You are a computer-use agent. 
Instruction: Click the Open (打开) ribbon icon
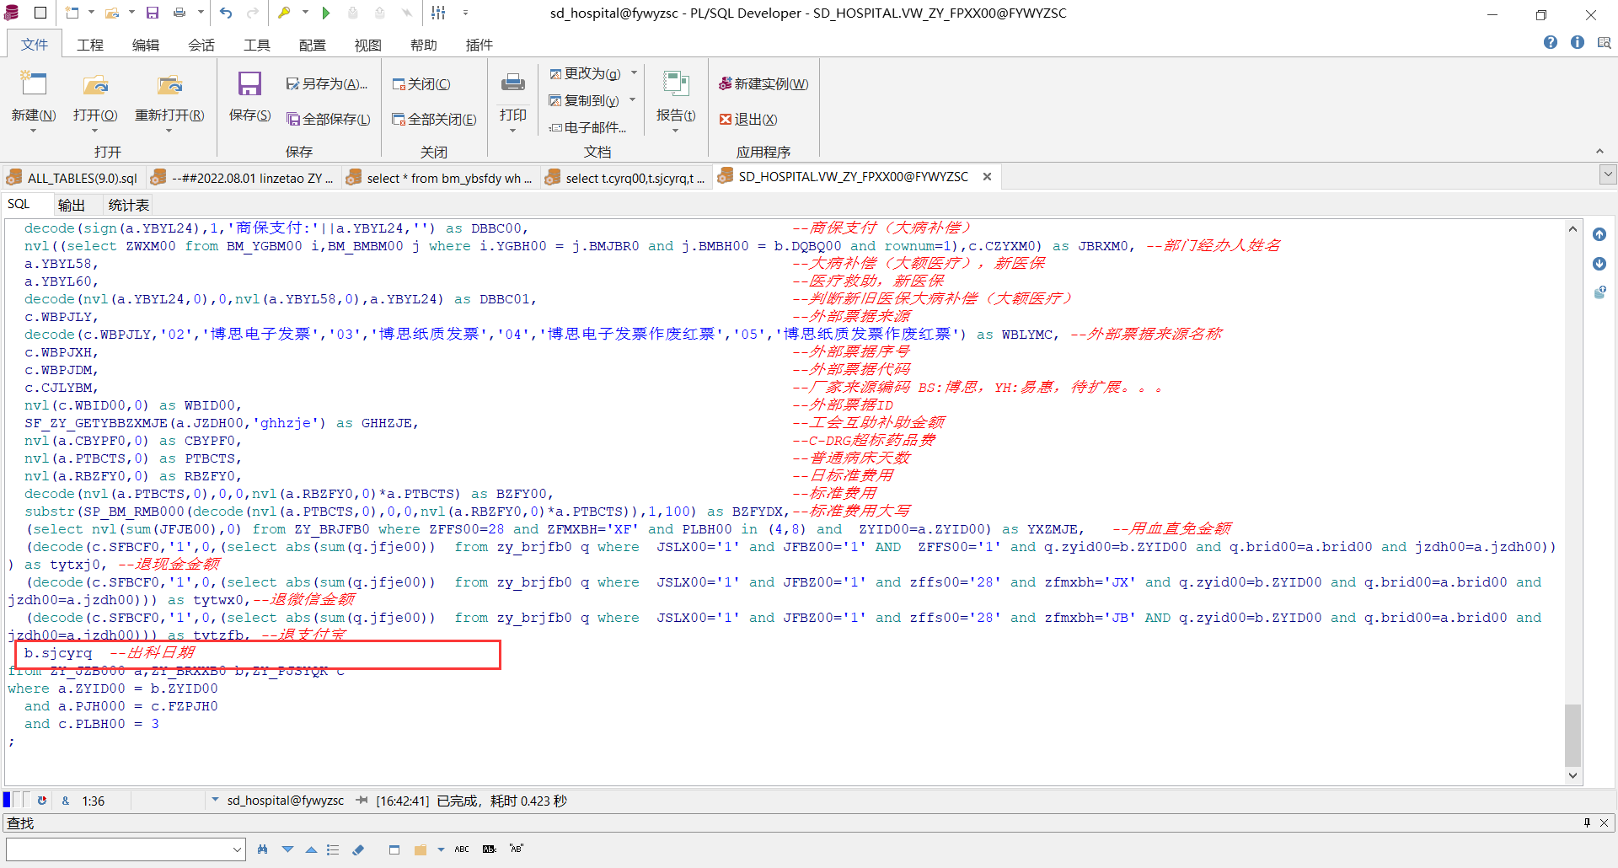click(x=95, y=84)
